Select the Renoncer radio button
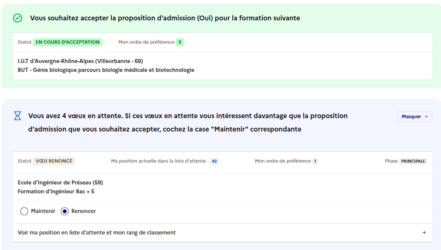Screen dimensions: 441x250 65,211
